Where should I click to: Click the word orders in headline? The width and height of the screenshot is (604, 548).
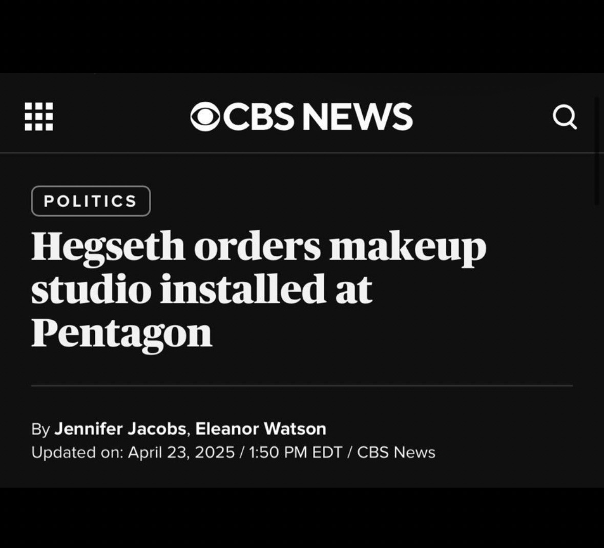pyautogui.click(x=257, y=247)
